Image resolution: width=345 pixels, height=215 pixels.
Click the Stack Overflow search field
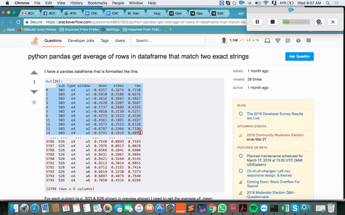pyautogui.click(x=168, y=41)
